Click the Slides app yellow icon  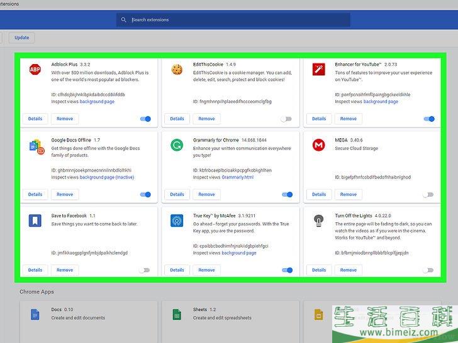pos(319,315)
